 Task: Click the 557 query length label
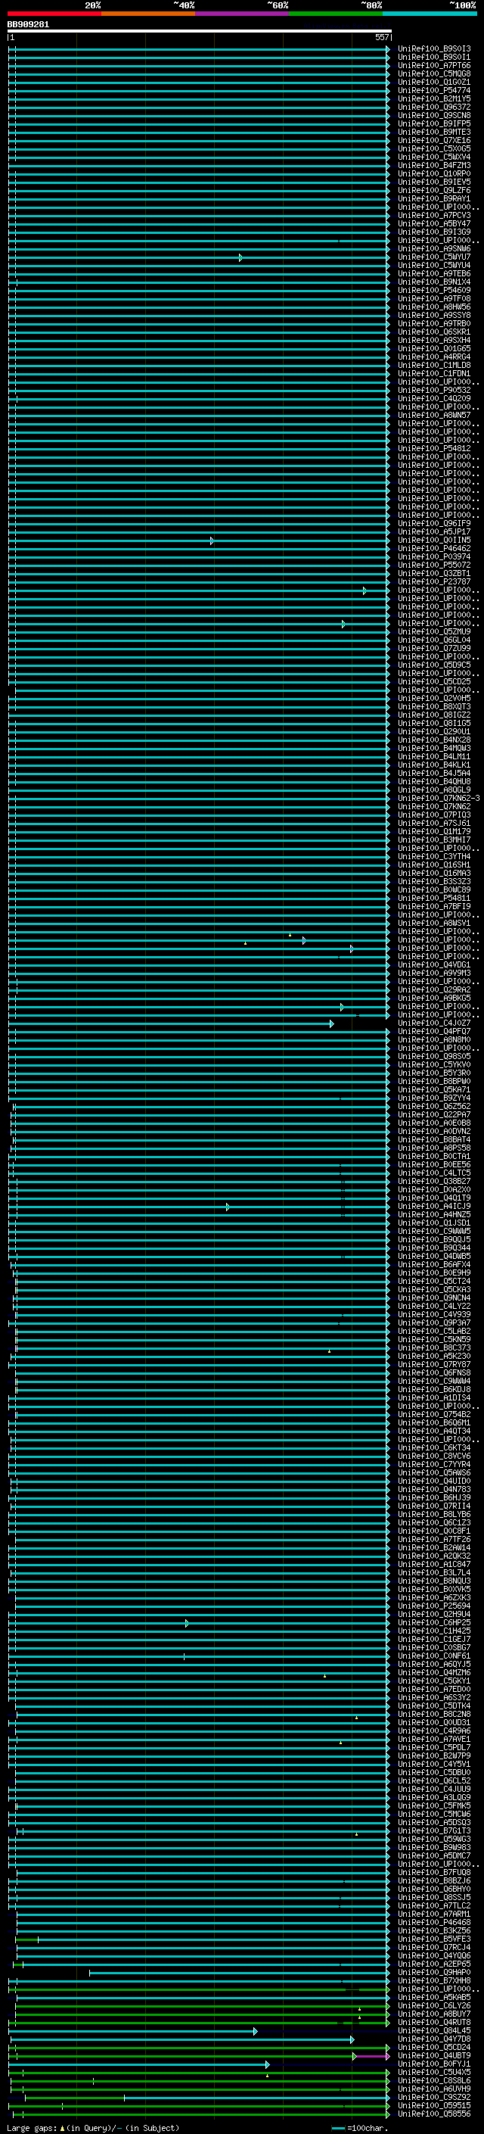point(381,37)
